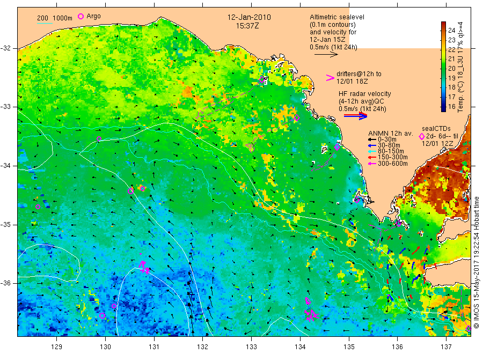This screenshot has height=354, width=483.
Task: Click the sealCTDs diamond legend symbol
Action: [422, 136]
